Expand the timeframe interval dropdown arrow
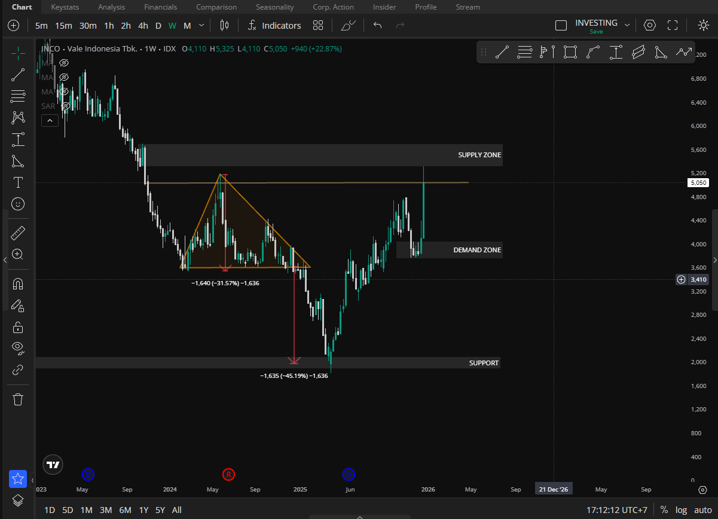The image size is (718, 519). pos(201,25)
